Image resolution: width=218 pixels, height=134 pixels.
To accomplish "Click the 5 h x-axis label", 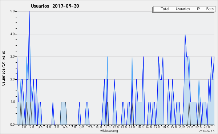I will (x=57, y=127).
